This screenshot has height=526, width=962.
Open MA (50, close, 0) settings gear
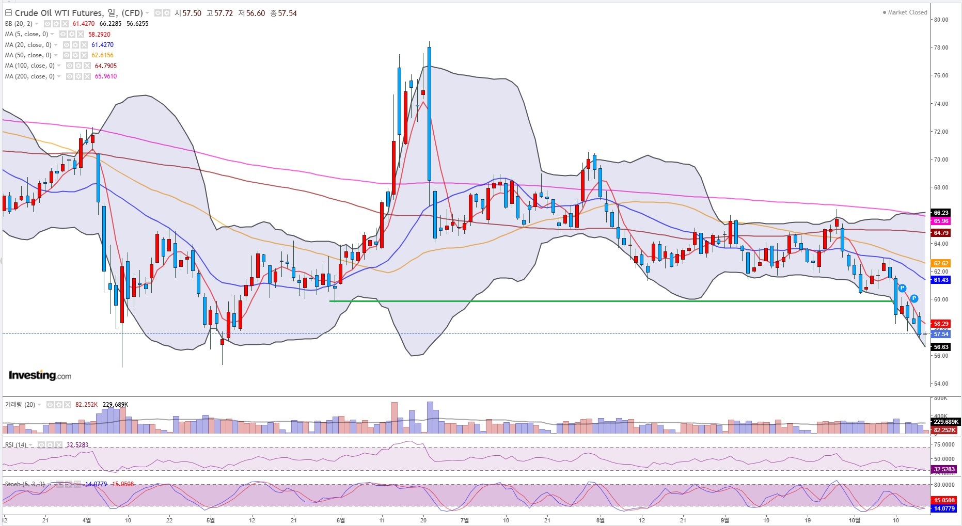tap(75, 55)
